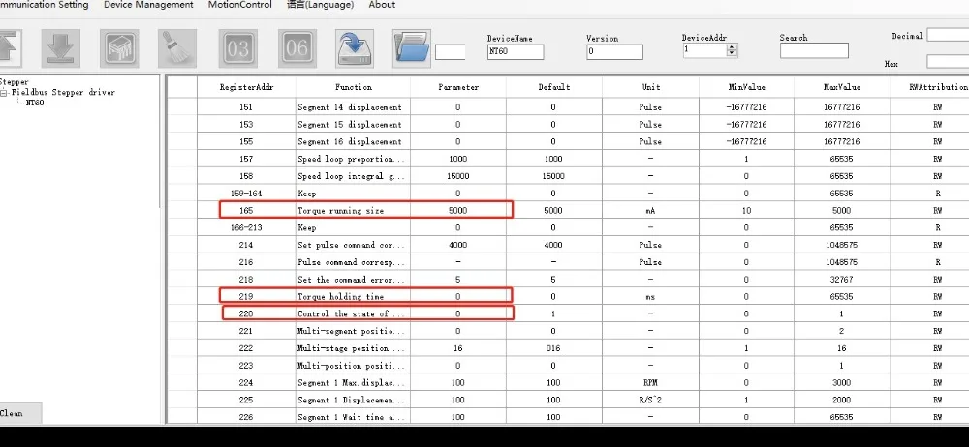Screen dimensions: 969x447
Task: Click the DeviceName field showing NT60
Action: tap(516, 52)
